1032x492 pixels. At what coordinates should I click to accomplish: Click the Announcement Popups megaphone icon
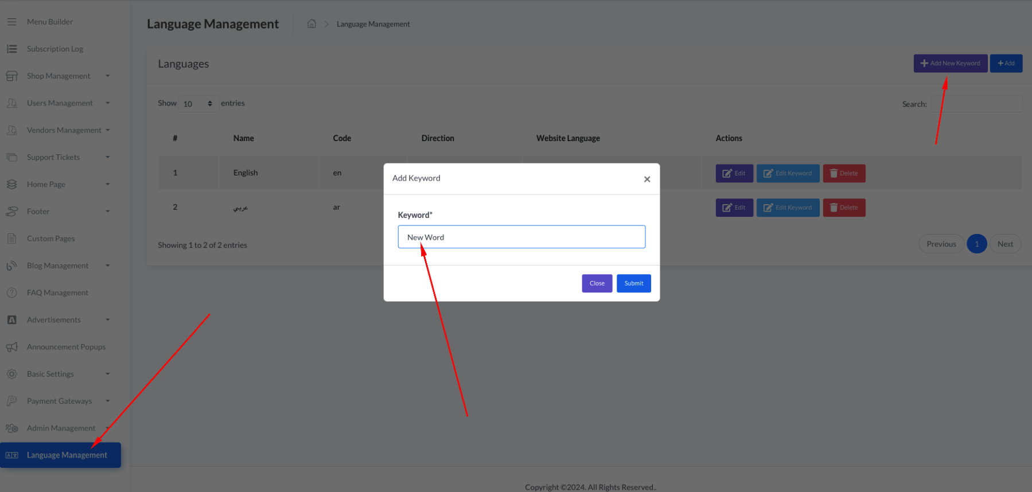click(x=11, y=347)
